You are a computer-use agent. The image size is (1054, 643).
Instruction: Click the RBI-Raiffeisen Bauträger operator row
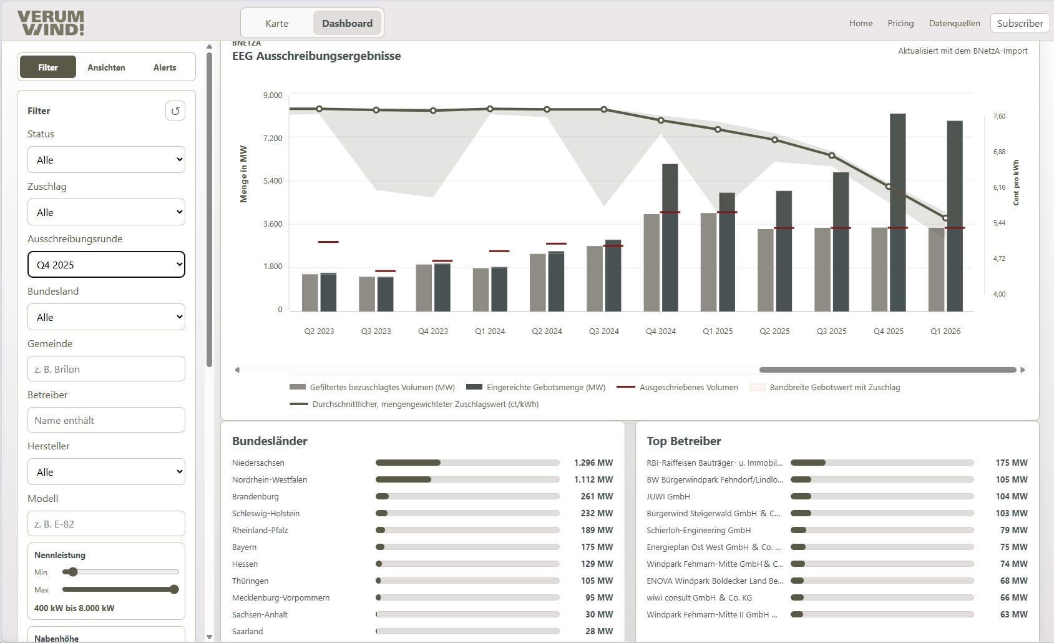click(x=837, y=463)
